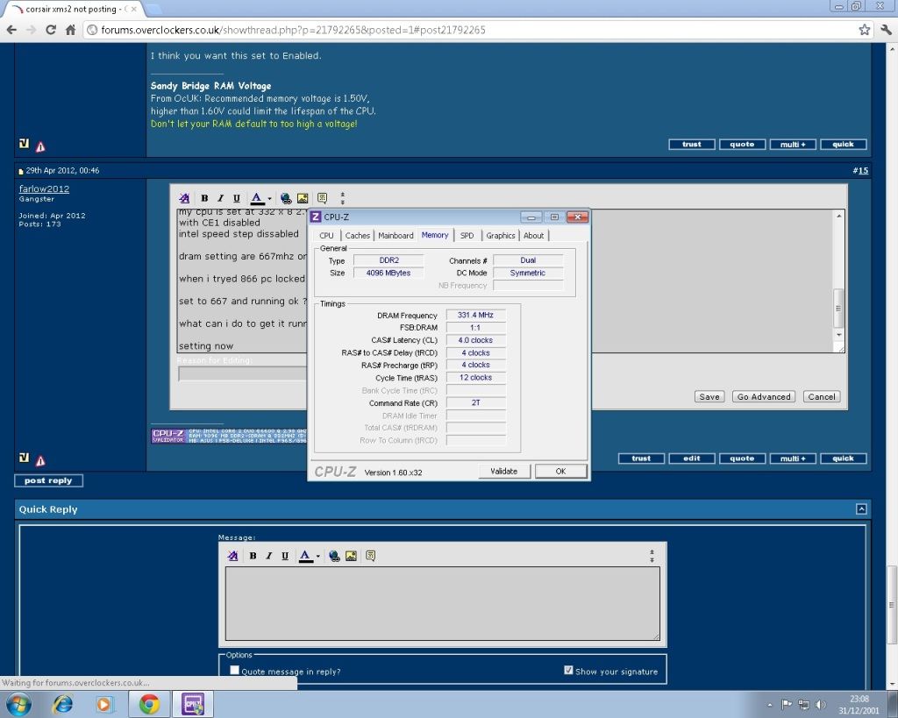Open font color dropdown in Quick Reply toolbar
898x718 pixels.
click(x=317, y=556)
